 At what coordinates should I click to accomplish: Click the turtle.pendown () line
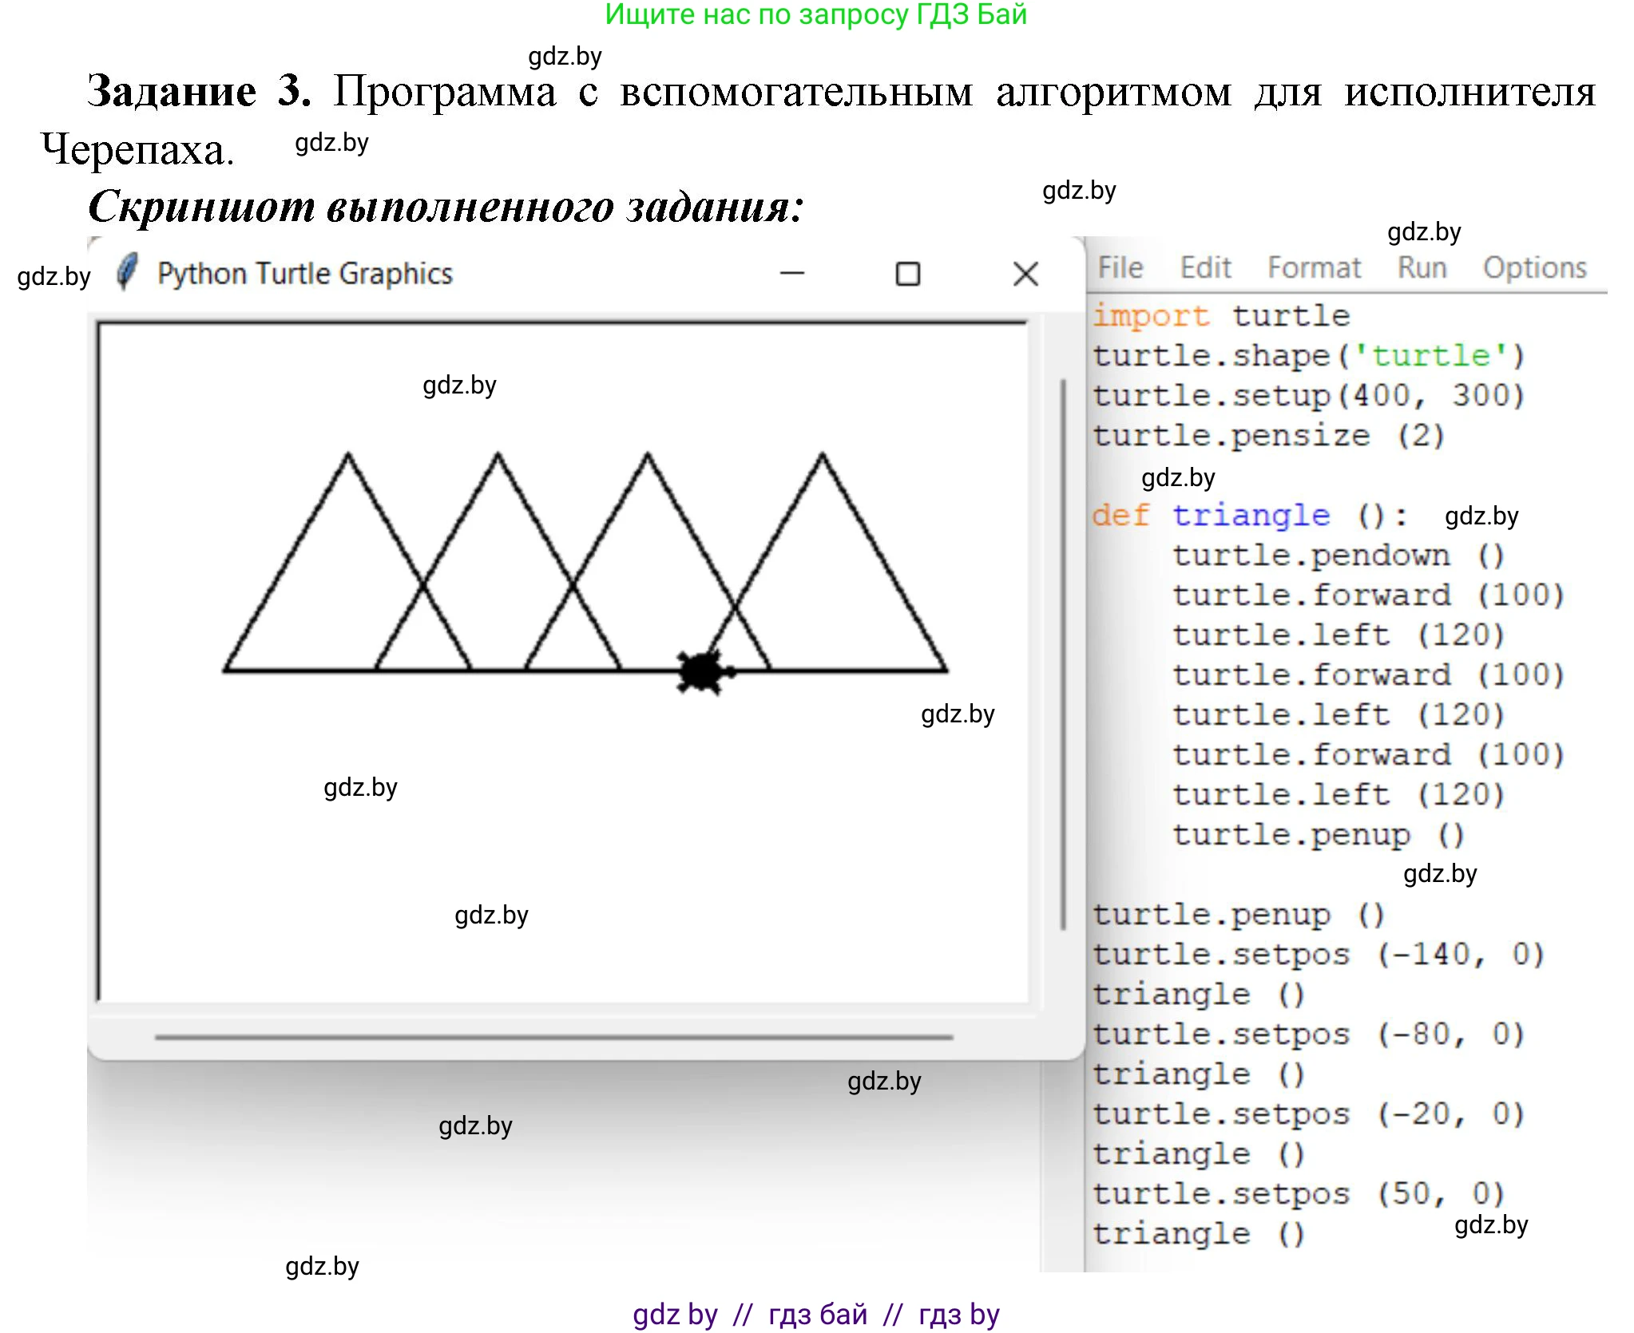[x=1338, y=556]
